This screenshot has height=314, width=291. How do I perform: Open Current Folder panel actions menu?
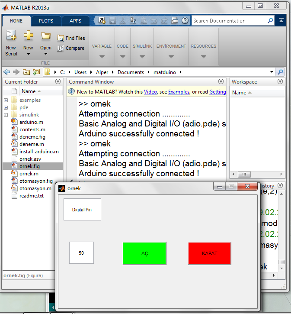(x=58, y=81)
